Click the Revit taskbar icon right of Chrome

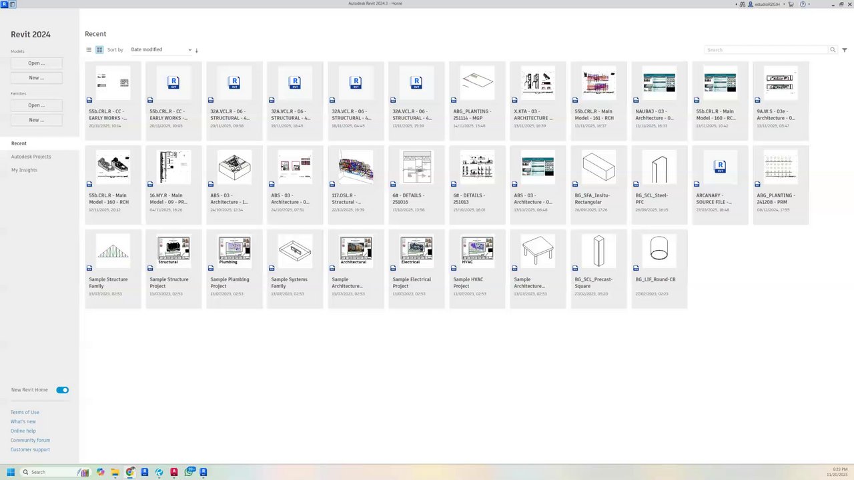[144, 472]
